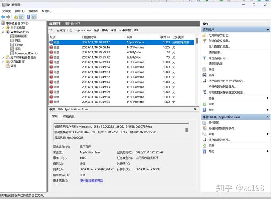
Task: Click the event description box scrollbar thumb
Action: [187, 130]
